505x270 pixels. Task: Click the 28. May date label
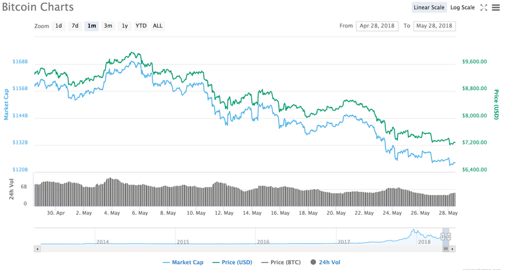(x=448, y=213)
